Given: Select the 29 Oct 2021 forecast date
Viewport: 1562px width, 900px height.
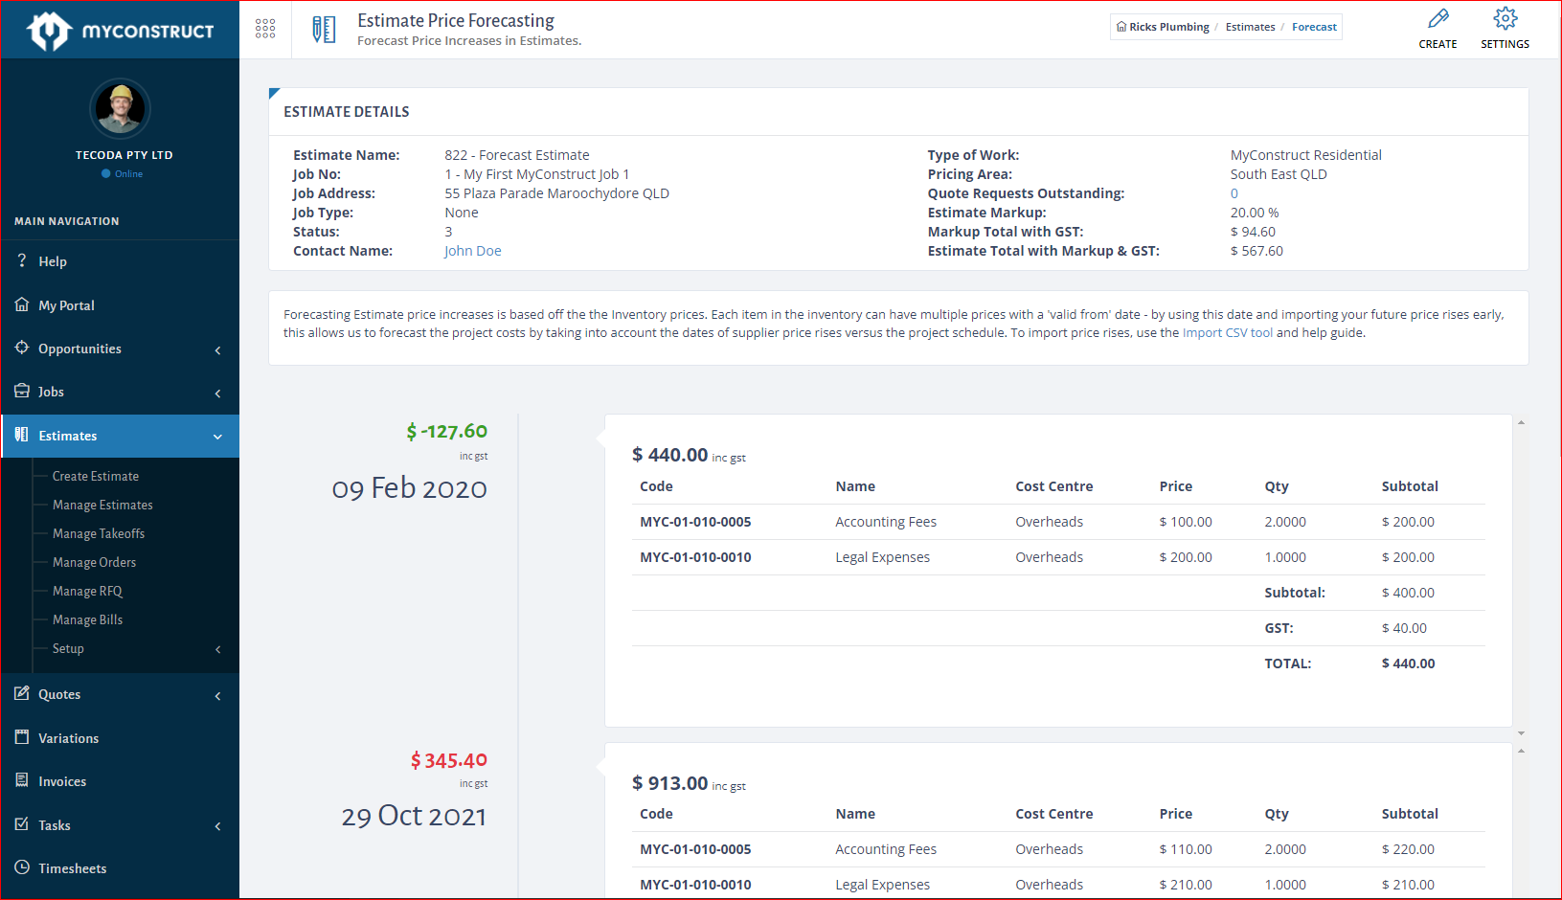Looking at the screenshot, I should pos(414,816).
